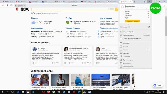Click the comments icon on Москва.Ру news card
This screenshot has height=94, width=167.
click(x=33, y=63)
